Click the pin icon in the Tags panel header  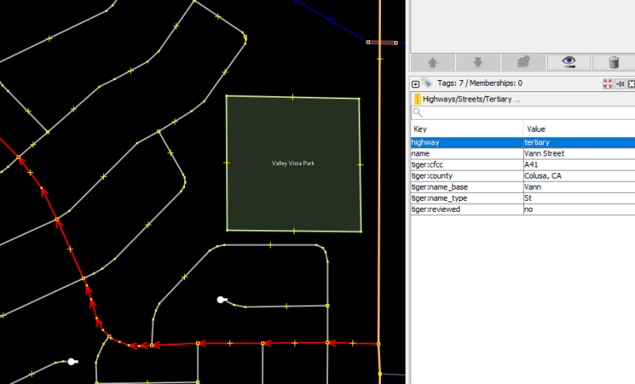tap(620, 84)
